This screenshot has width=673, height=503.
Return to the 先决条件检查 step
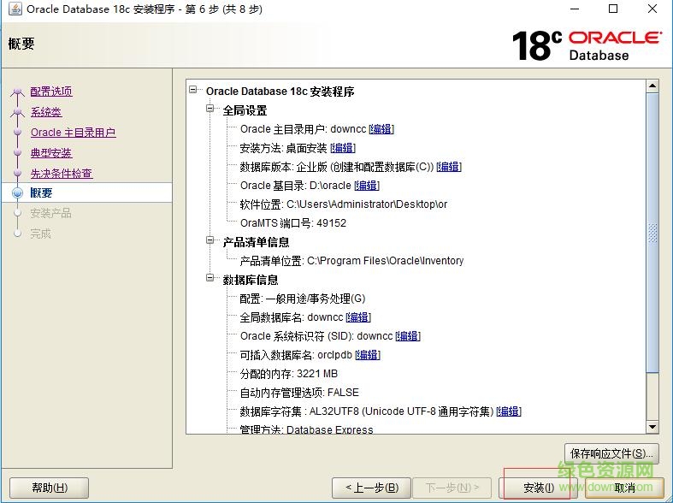tap(62, 174)
